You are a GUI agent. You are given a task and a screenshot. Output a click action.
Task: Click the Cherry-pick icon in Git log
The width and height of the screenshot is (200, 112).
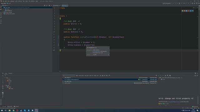click(103, 76)
